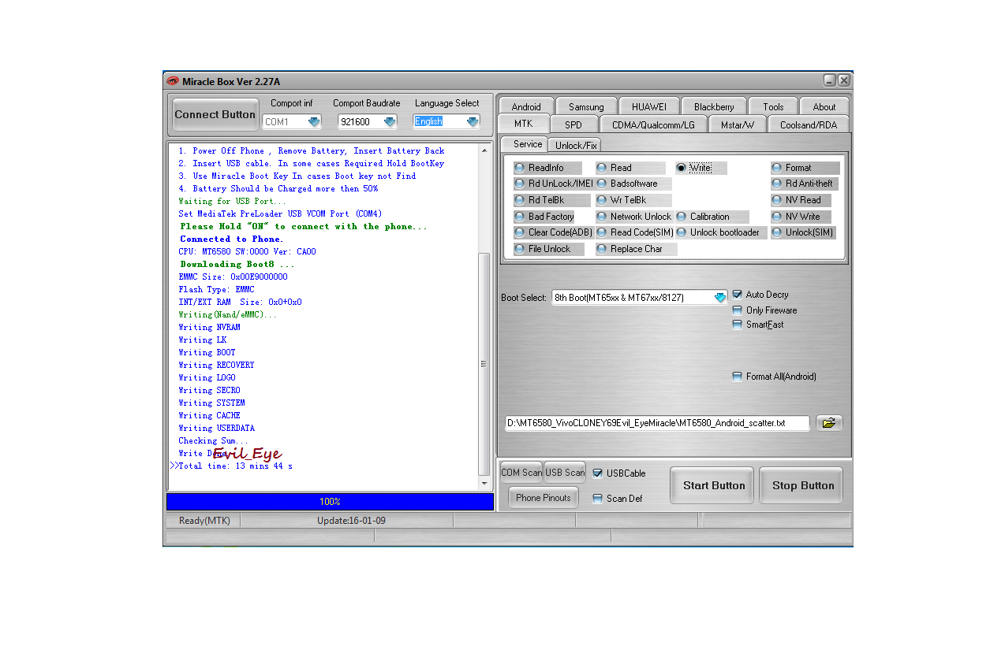Click the log panel scrollbar thumb
This screenshot has width=1005, height=657.
pos(484,364)
